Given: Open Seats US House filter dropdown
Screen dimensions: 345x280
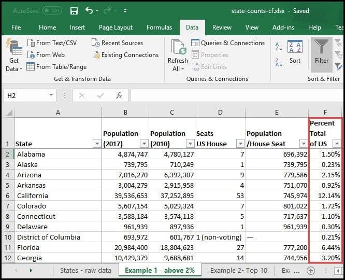Looking at the screenshot, I should [240, 144].
